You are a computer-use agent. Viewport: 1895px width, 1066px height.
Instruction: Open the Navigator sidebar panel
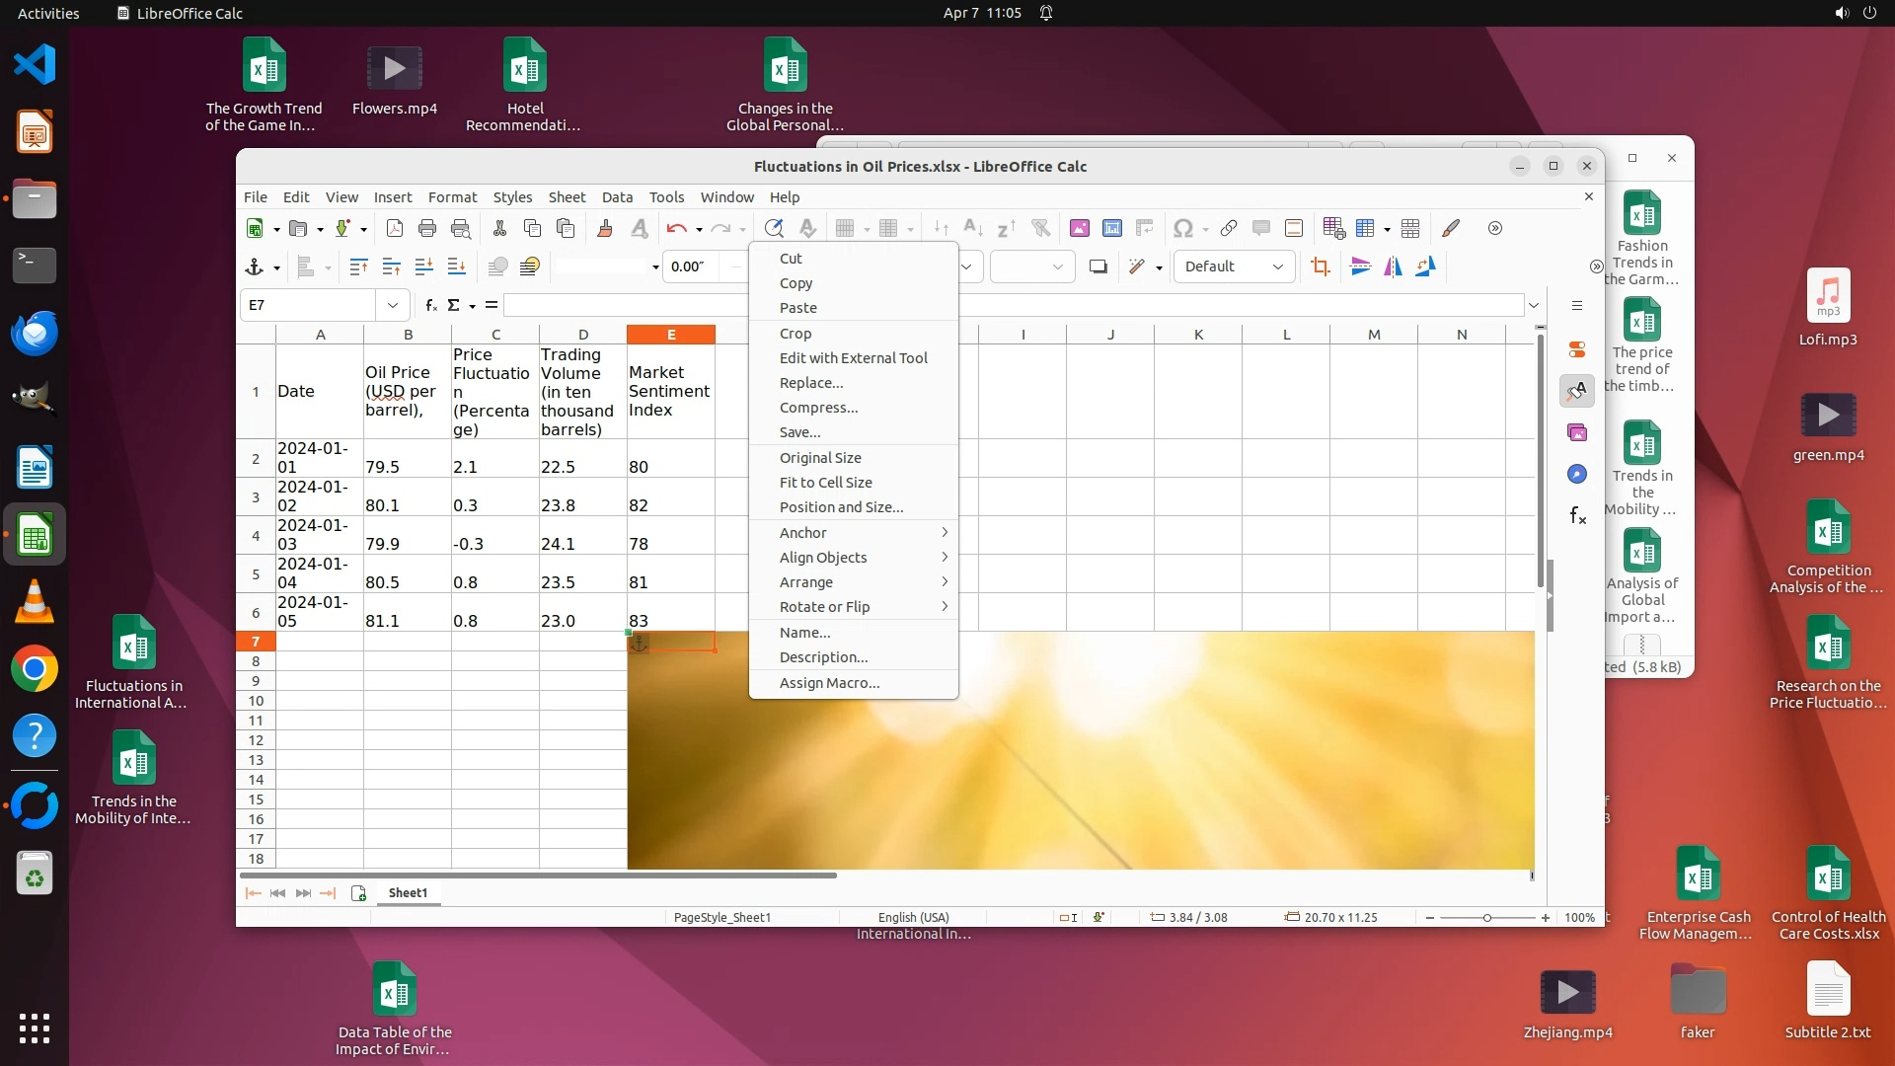pos(1577,475)
